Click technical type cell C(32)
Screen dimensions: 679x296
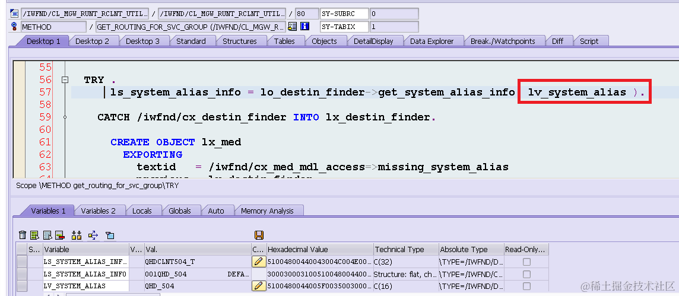coord(406,262)
